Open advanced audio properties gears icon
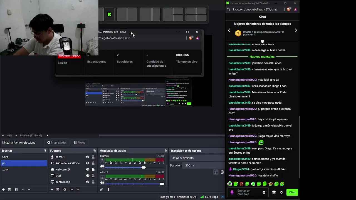 click(101, 189)
